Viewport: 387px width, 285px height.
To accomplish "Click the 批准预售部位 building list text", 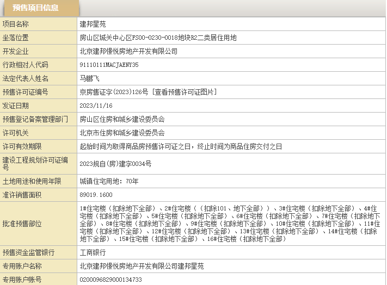I will 229,224.
